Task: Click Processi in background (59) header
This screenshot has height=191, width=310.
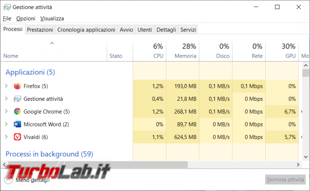Action: point(49,154)
